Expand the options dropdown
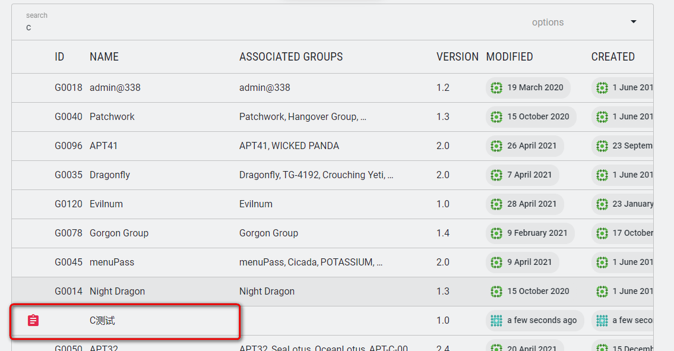The height and width of the screenshot is (351, 674). pyautogui.click(x=633, y=21)
